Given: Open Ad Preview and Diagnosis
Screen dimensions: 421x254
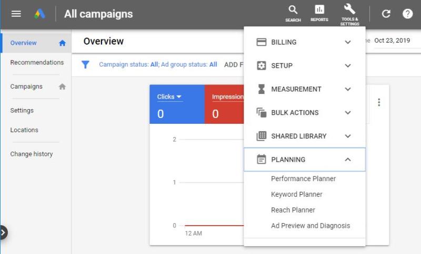Looking at the screenshot, I should (x=310, y=226).
